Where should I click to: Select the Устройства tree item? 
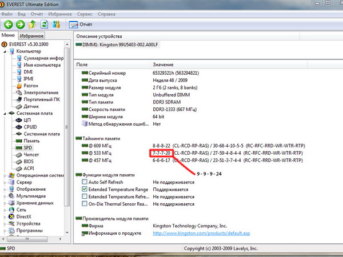tap(28, 223)
